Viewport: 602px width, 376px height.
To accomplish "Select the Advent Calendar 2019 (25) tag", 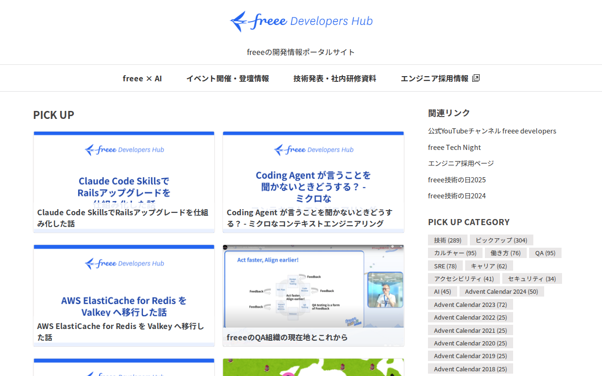I will pyautogui.click(x=470, y=356).
